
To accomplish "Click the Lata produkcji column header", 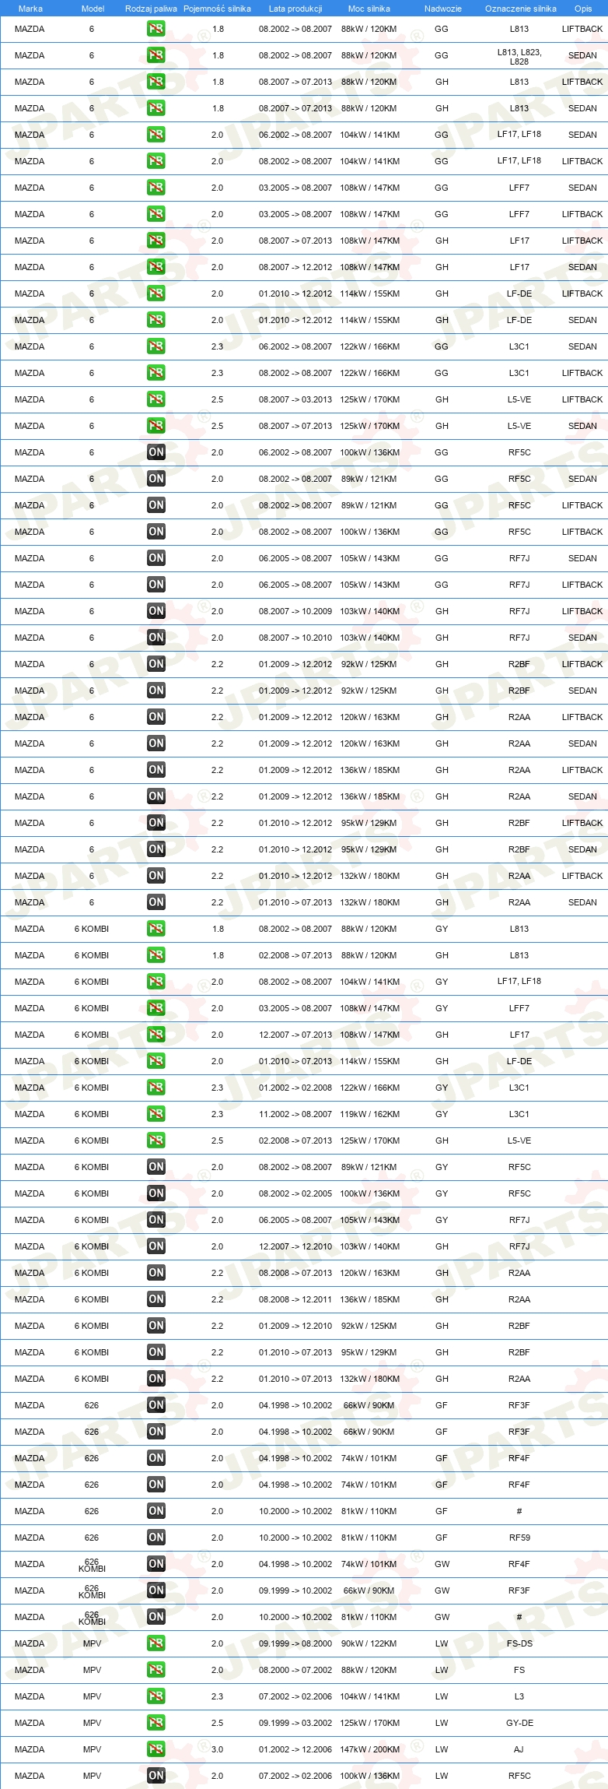I will (x=295, y=9).
